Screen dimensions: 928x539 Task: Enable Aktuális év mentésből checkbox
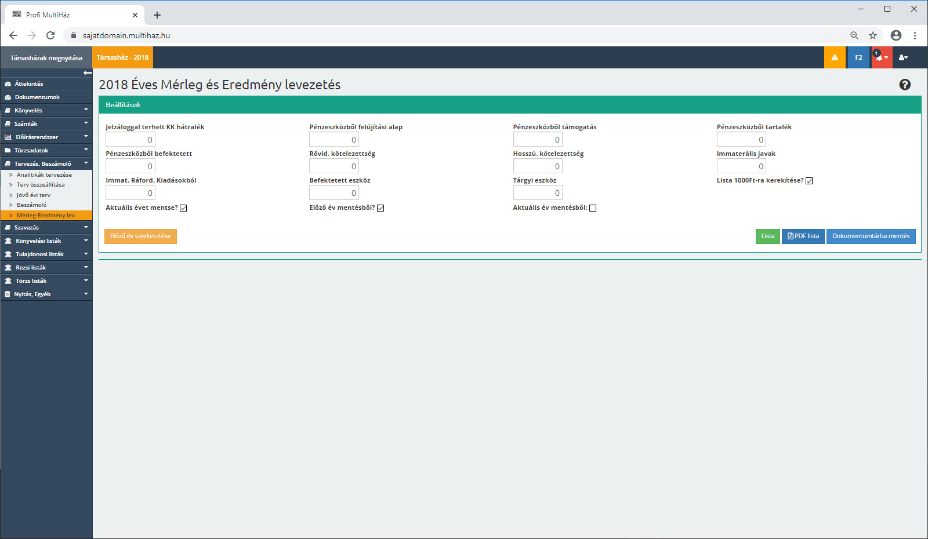pos(593,208)
